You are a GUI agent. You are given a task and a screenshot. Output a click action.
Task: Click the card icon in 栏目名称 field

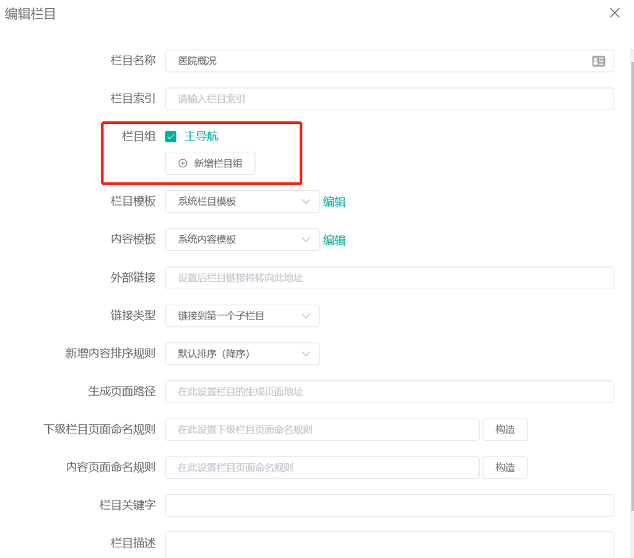(x=598, y=61)
